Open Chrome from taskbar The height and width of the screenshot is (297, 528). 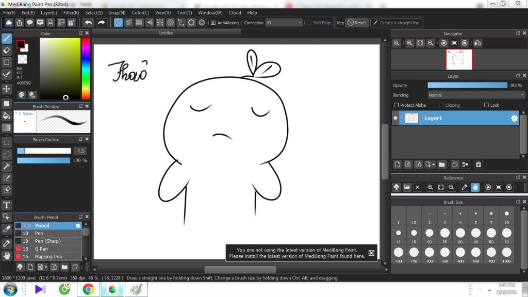pyautogui.click(x=88, y=290)
